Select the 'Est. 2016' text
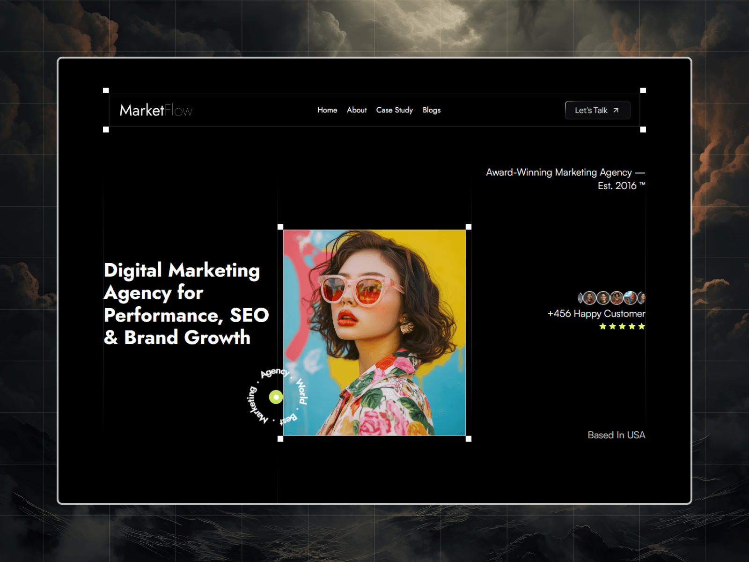The width and height of the screenshot is (749, 562). 617,186
